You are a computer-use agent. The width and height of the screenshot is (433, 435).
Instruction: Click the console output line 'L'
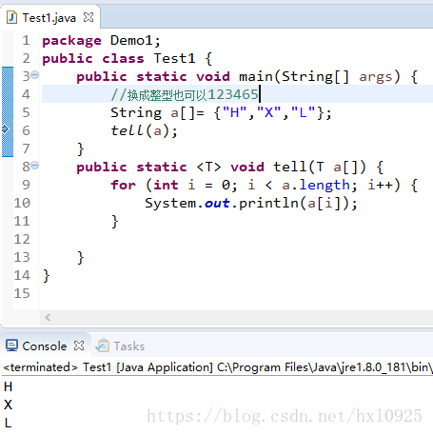pyautogui.click(x=8, y=423)
